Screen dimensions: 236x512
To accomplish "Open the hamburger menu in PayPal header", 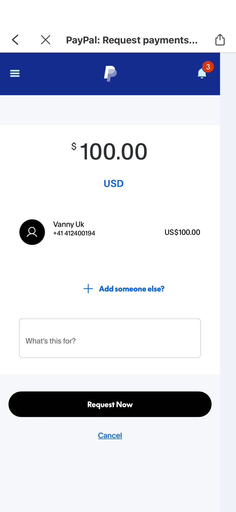I will tap(15, 73).
